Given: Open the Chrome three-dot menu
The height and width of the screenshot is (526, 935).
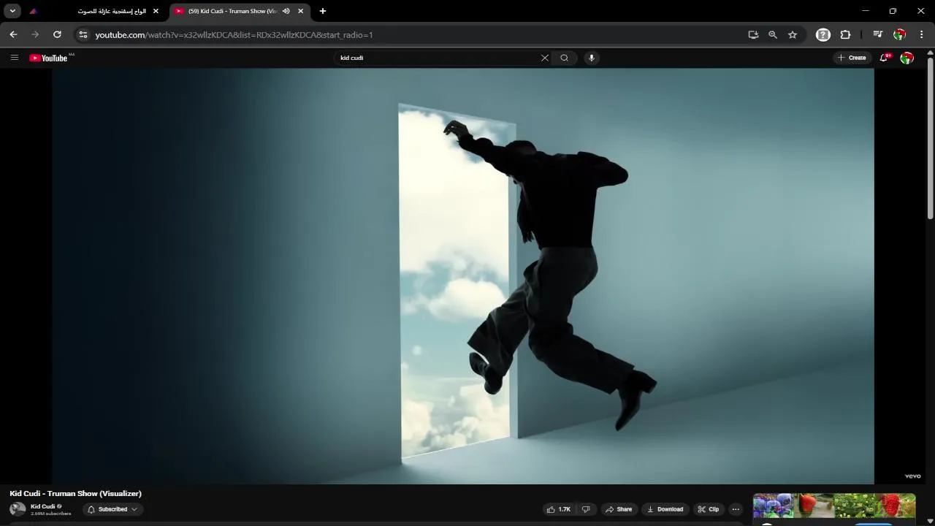Looking at the screenshot, I should click(922, 34).
